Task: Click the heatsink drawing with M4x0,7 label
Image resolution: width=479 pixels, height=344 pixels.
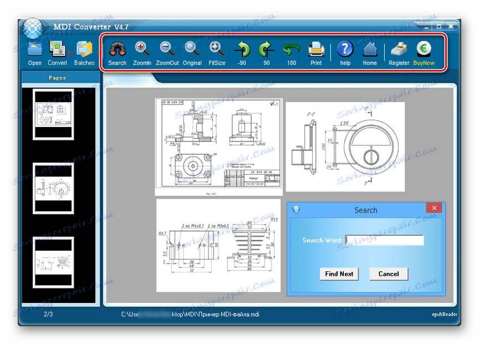Action: 218,246
